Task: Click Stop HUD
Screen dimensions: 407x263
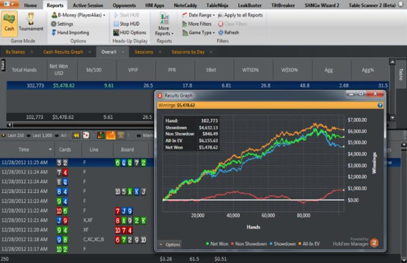Action: click(126, 24)
